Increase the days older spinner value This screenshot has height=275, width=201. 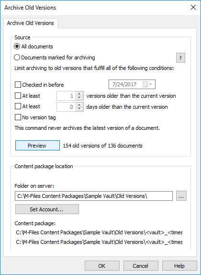click(x=79, y=104)
